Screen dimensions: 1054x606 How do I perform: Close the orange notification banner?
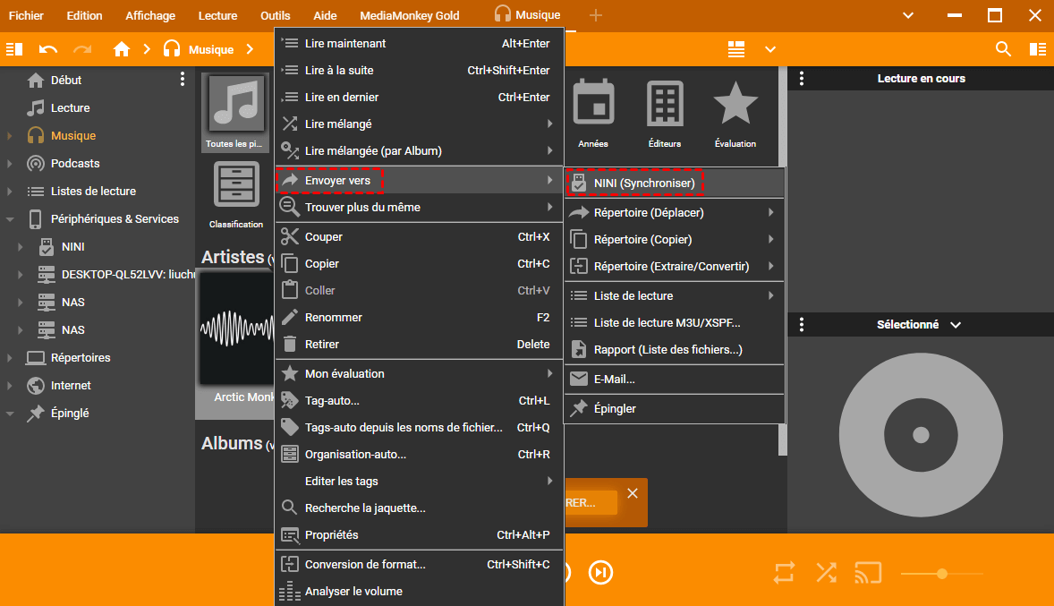(633, 493)
